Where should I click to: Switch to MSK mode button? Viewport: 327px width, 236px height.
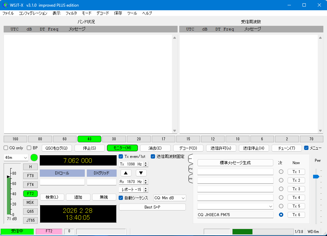coord(30,203)
